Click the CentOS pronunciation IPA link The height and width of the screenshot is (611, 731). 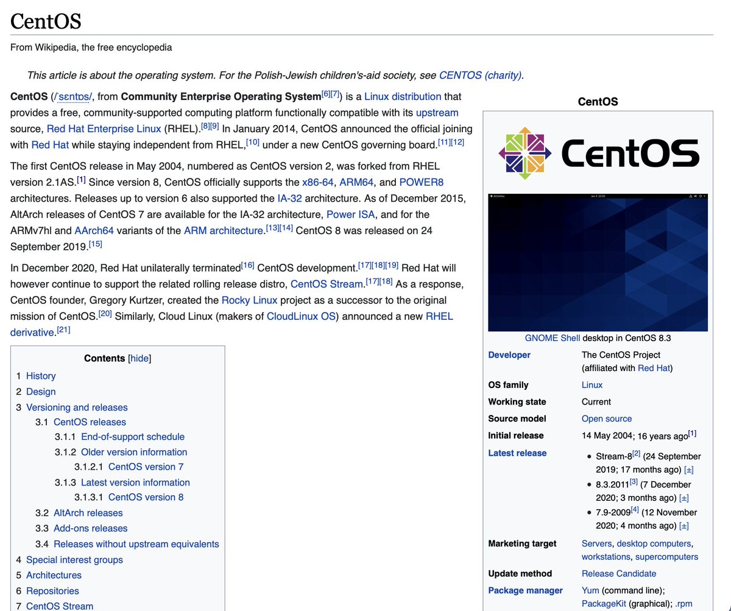click(x=73, y=96)
